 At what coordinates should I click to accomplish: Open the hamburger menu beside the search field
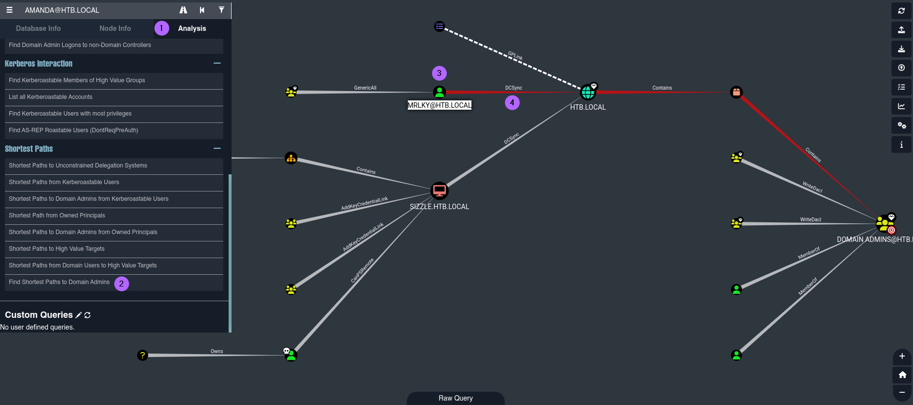pos(9,10)
